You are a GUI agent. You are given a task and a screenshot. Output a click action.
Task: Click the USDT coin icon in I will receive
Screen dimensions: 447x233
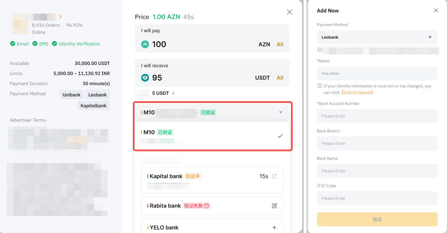click(x=145, y=78)
